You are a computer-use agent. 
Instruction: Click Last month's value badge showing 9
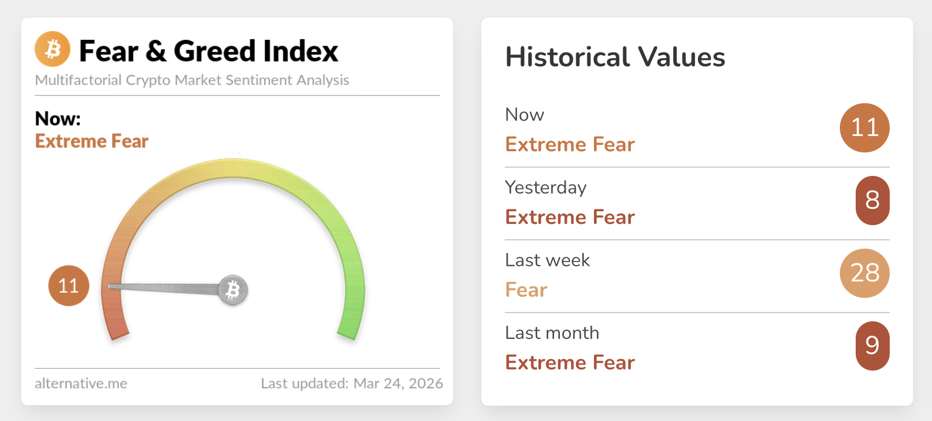coord(872,346)
